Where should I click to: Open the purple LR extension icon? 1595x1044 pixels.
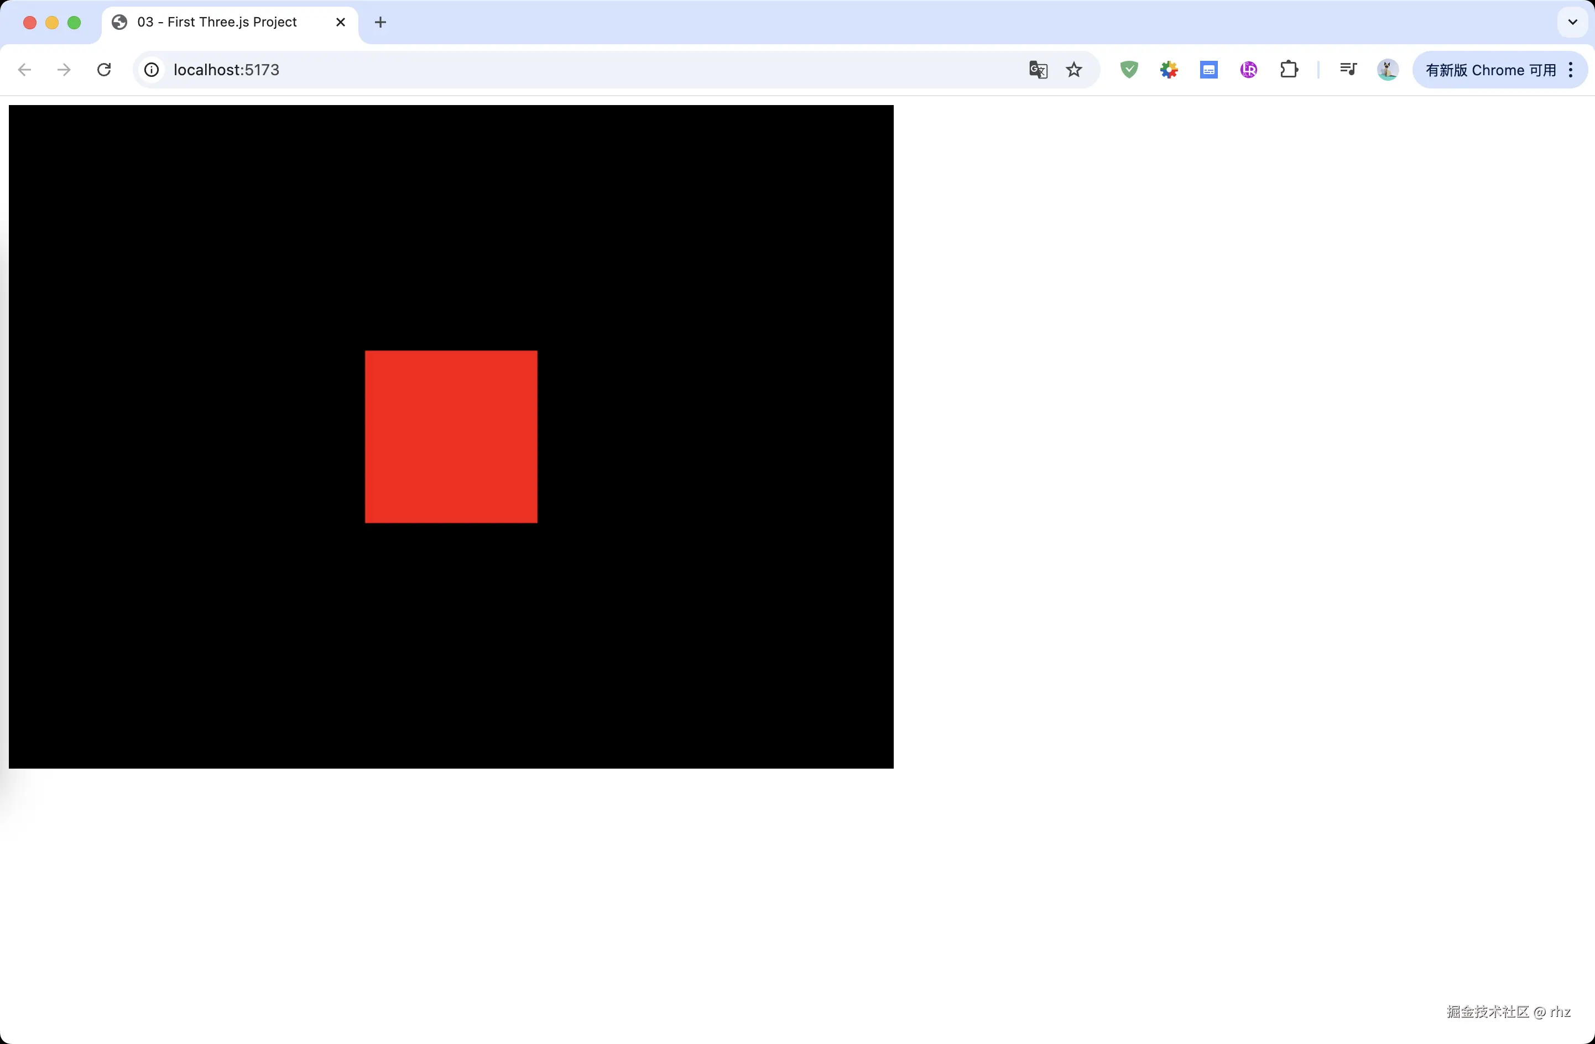(1249, 70)
